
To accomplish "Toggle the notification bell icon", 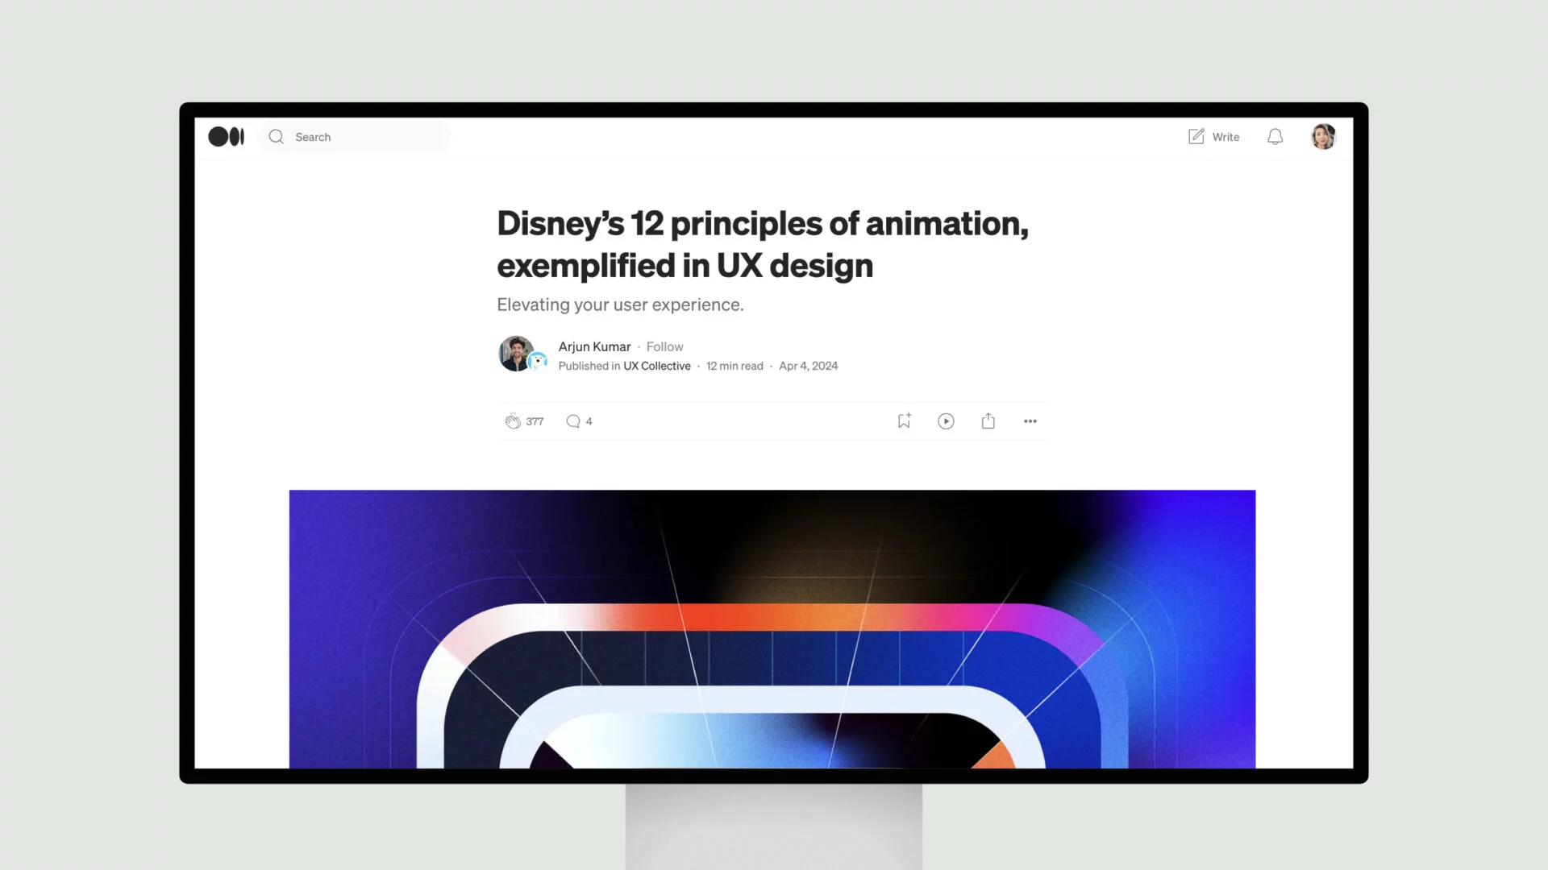I will [x=1275, y=136].
